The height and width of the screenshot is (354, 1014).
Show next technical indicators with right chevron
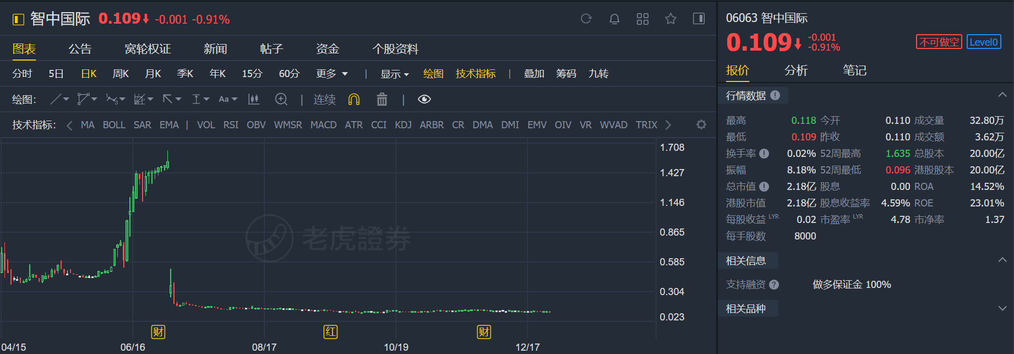click(x=668, y=125)
